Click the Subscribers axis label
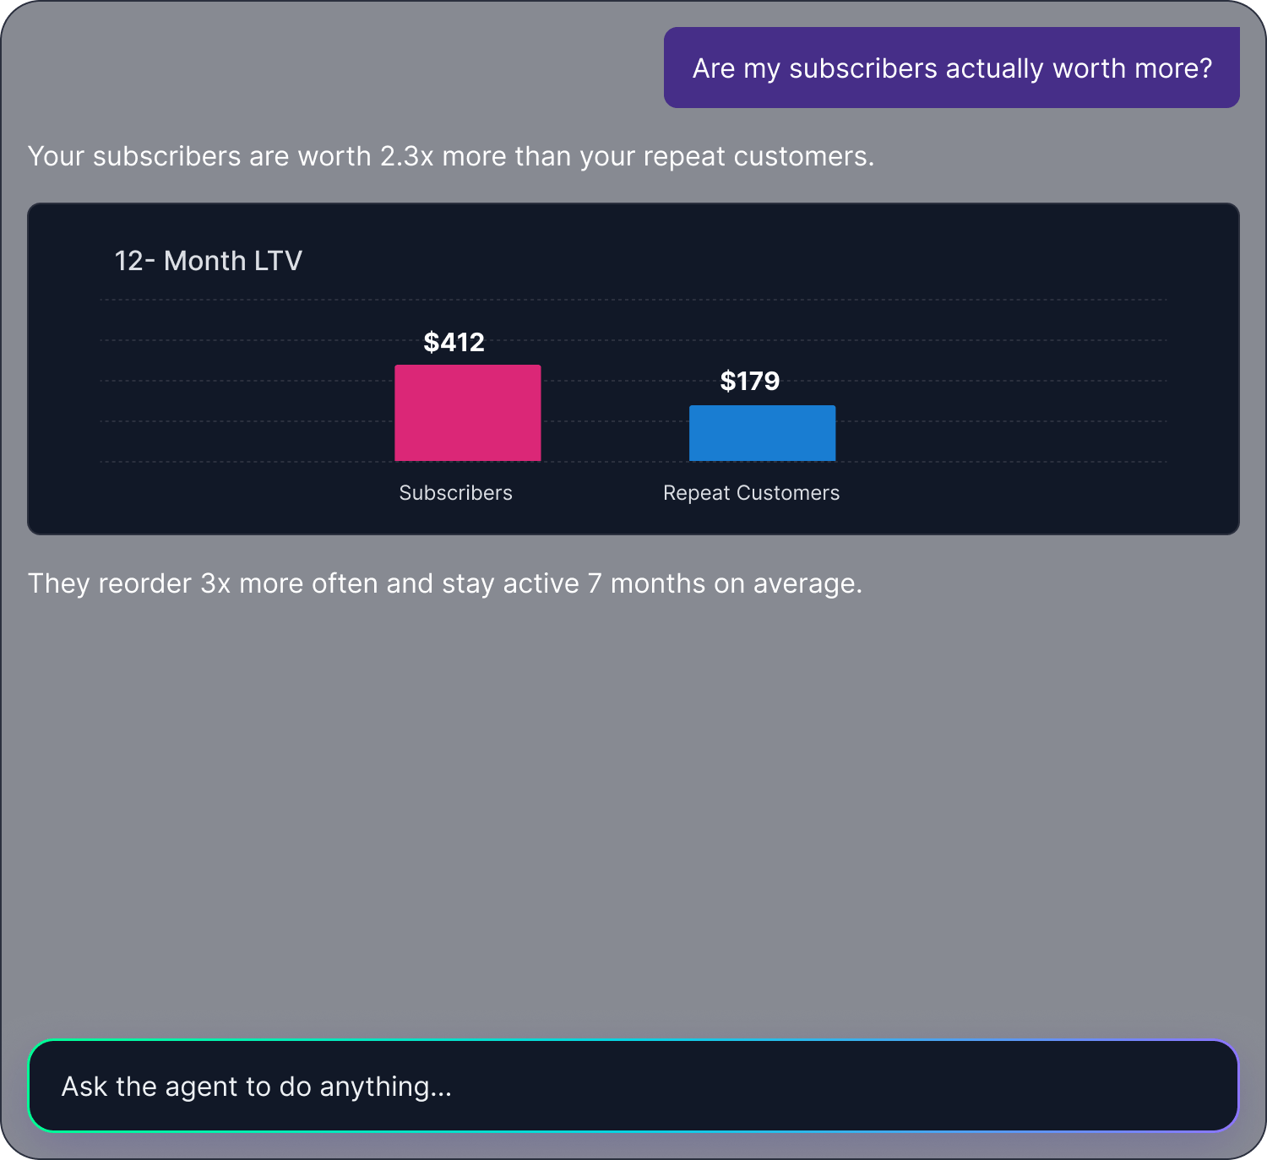This screenshot has width=1267, height=1160. [456, 493]
